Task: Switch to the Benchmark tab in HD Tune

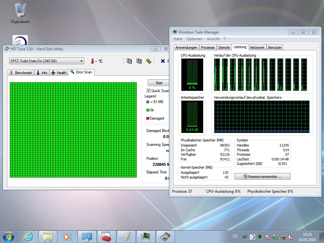Action: [21, 73]
